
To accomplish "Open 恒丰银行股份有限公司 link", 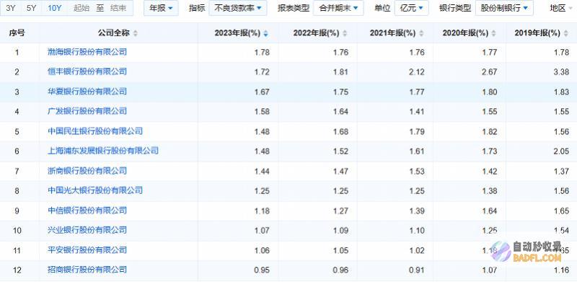I will [87, 72].
